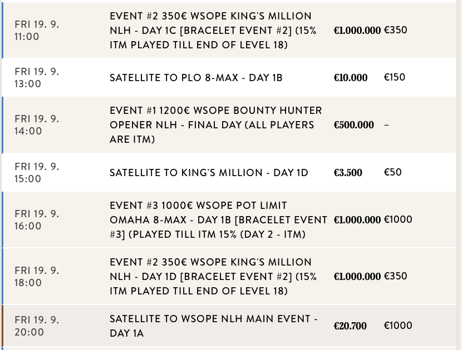Click the €20.700 guarantee amount
The height and width of the screenshot is (350, 462).
click(x=350, y=326)
